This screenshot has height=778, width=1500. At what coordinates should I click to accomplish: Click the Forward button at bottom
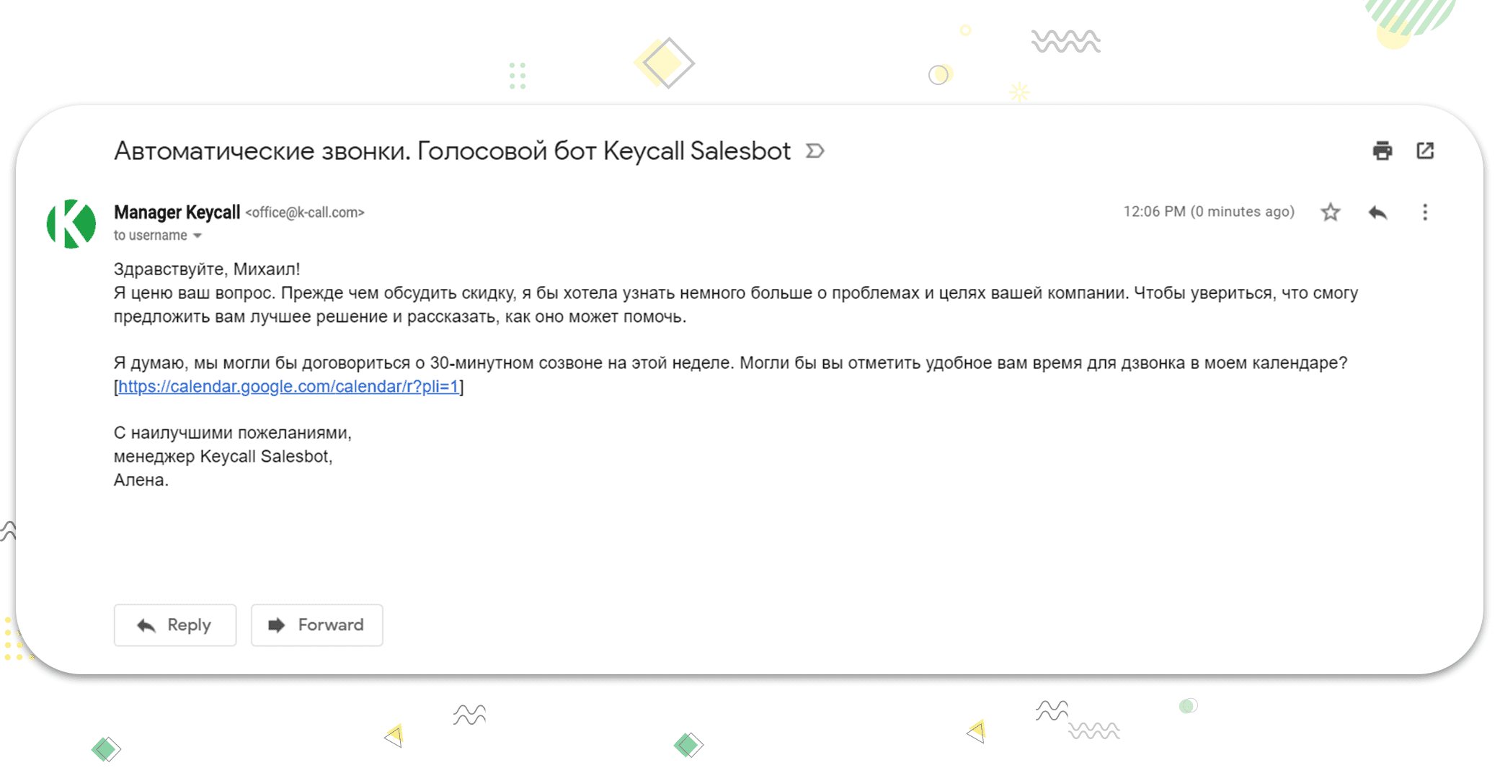tap(316, 625)
